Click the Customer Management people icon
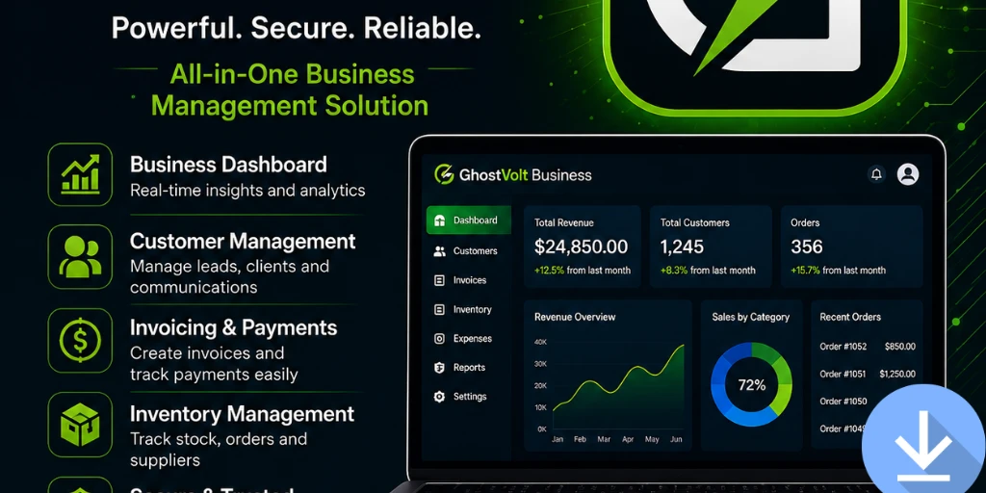 (x=80, y=256)
